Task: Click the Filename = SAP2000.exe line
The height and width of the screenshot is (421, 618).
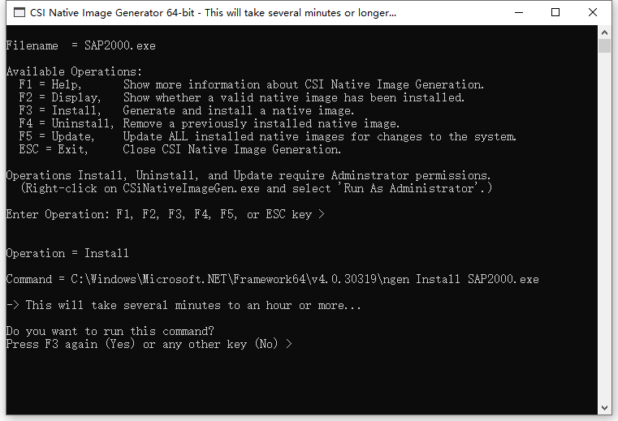Action: [x=80, y=45]
